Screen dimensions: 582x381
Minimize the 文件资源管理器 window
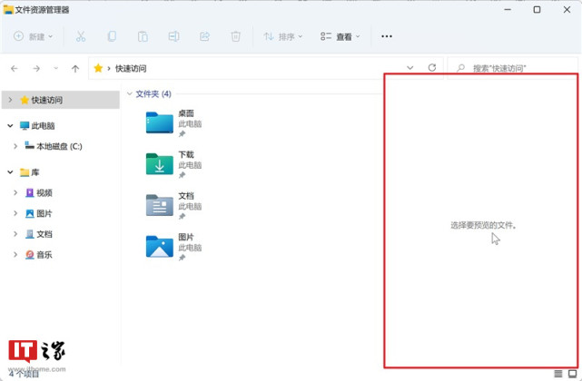pyautogui.click(x=508, y=10)
